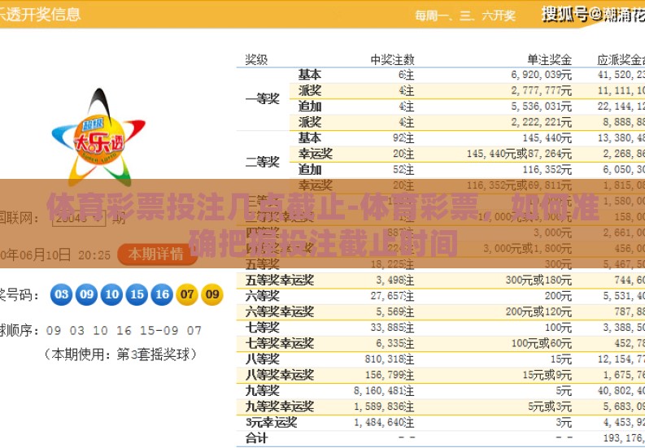Viewport: 645px width, 448px height.
Task: Click the 6注 winning count cell
Action: coord(406,75)
